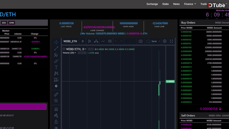Open the Volume (20) indicator dropdown
The height and width of the screenshot is (129, 229).
pyautogui.click(x=75, y=53)
